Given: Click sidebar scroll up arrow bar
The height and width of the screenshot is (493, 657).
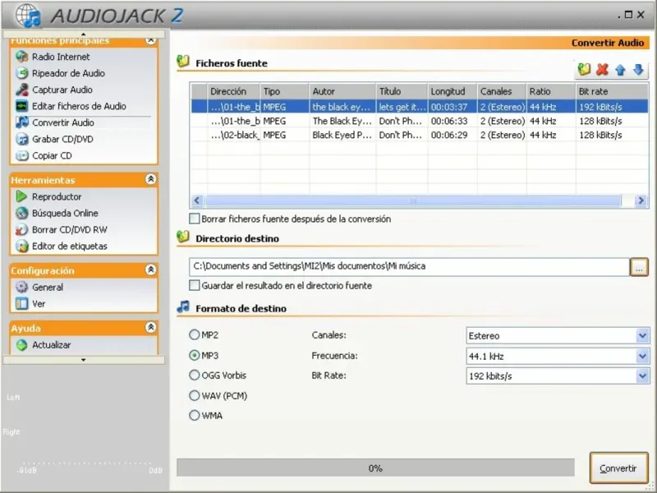Looking at the screenshot, I should pos(84,34).
